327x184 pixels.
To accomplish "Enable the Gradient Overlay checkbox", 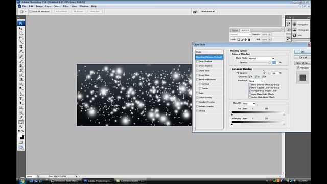I will click(197, 102).
